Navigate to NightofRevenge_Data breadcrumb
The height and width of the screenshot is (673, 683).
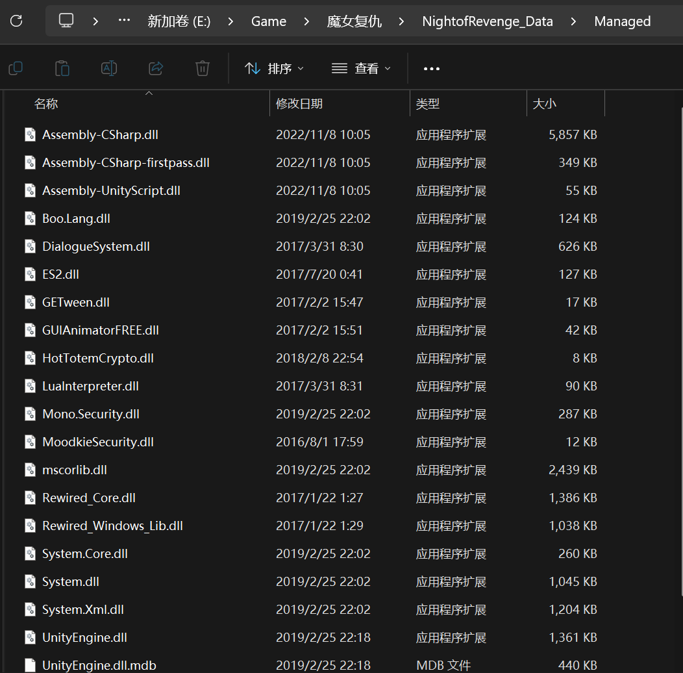487,21
